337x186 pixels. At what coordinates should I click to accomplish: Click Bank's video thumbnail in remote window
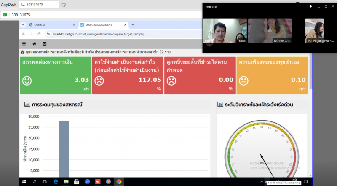click(225, 31)
